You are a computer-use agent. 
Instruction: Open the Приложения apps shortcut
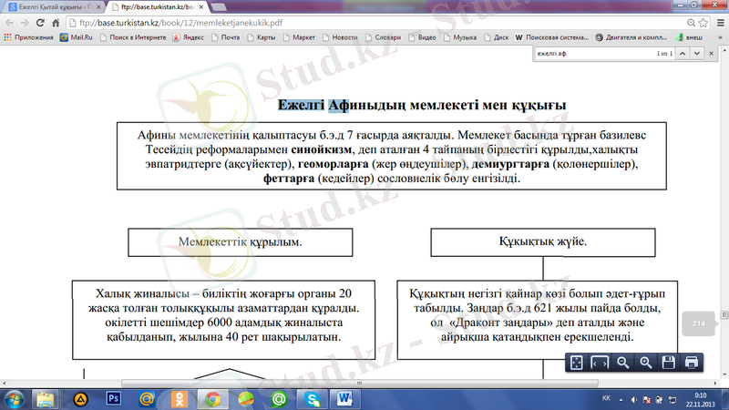[x=29, y=37]
